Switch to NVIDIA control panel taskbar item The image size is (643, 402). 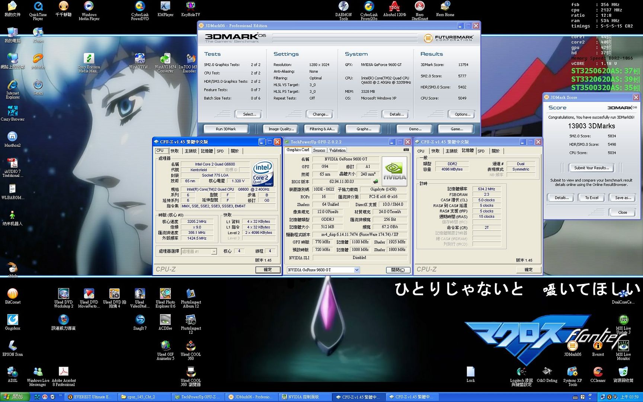click(304, 397)
